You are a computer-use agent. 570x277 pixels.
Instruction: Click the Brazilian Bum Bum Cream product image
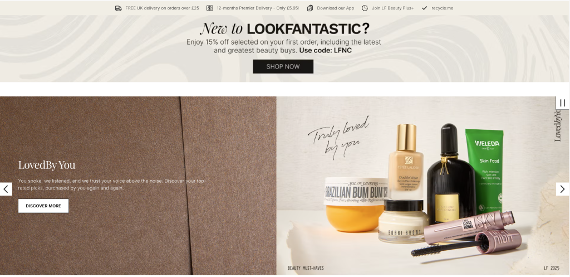point(355,204)
